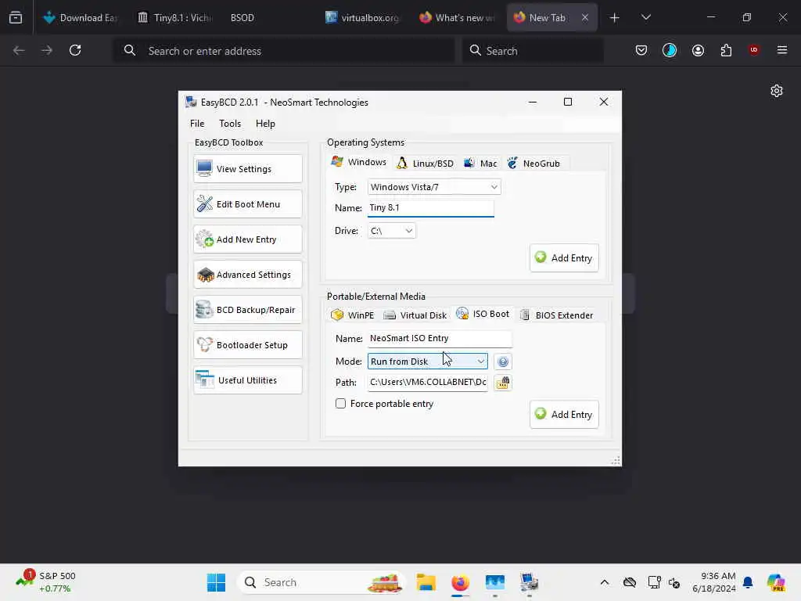801x601 pixels.
Task: Go back in Firefox
Action: click(19, 50)
